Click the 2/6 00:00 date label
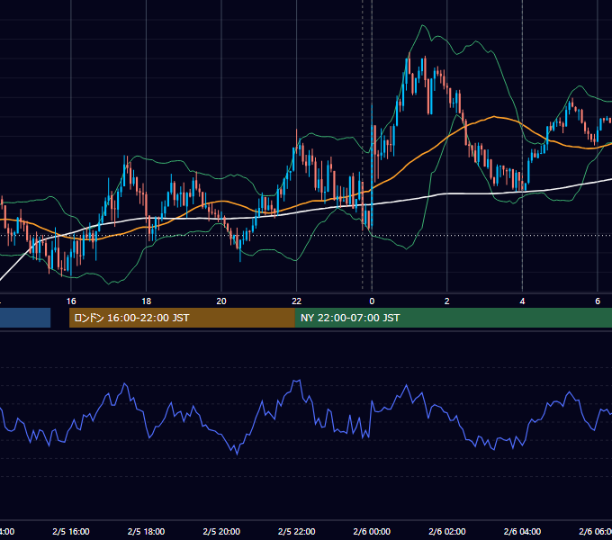 tap(372, 531)
